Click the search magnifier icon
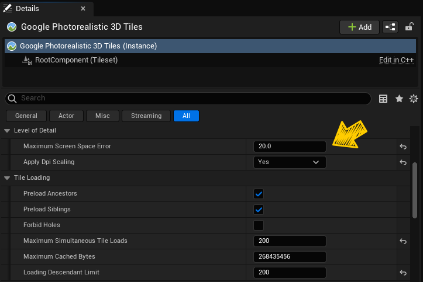Screen dimensions: 423x282 (12, 99)
